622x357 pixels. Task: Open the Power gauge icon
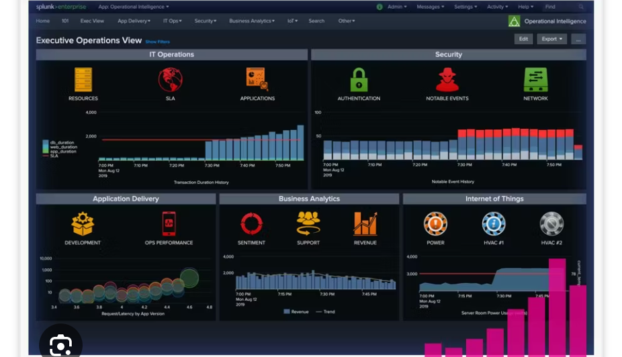coord(435,223)
